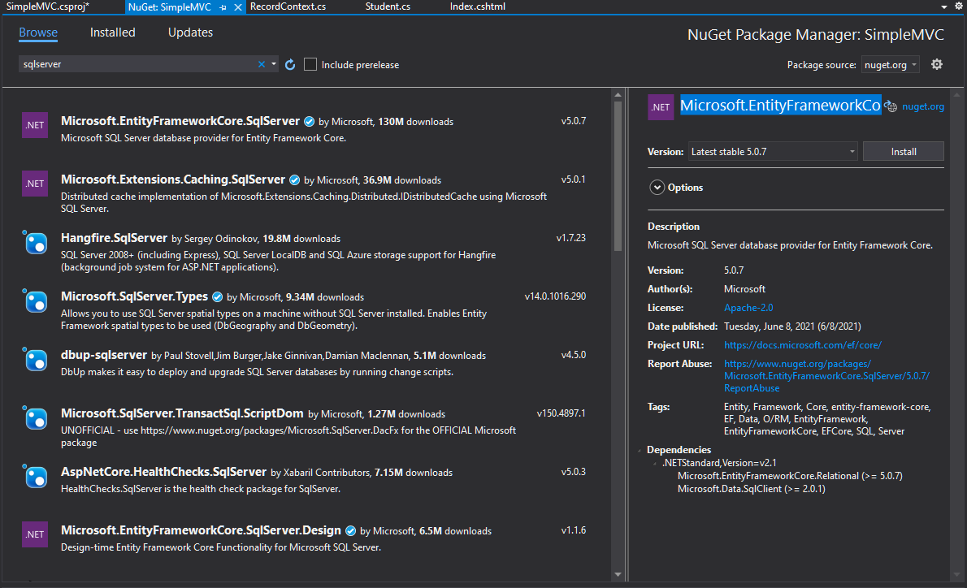
Task: Click the package list scrollbar thumb
Action: [x=618, y=176]
